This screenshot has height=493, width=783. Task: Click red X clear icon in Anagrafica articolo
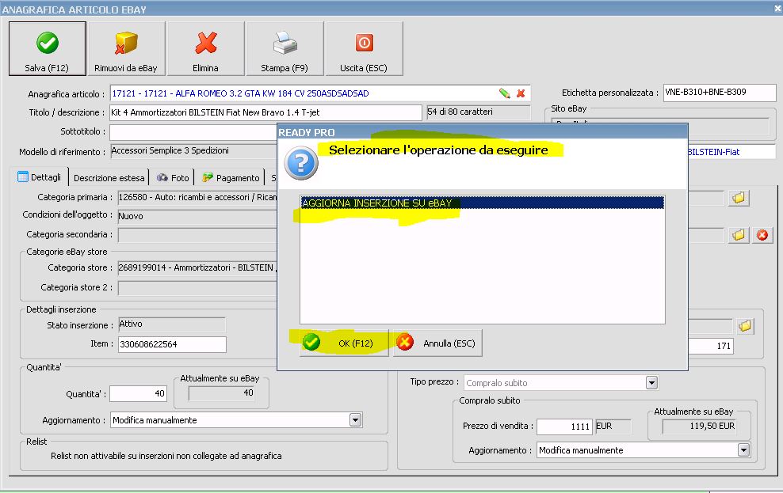coord(521,93)
